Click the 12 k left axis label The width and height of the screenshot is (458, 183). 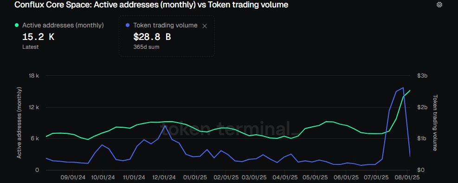click(x=33, y=107)
